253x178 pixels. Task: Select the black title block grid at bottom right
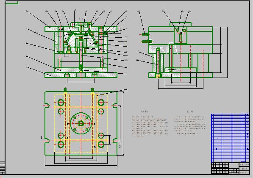tap(230, 169)
